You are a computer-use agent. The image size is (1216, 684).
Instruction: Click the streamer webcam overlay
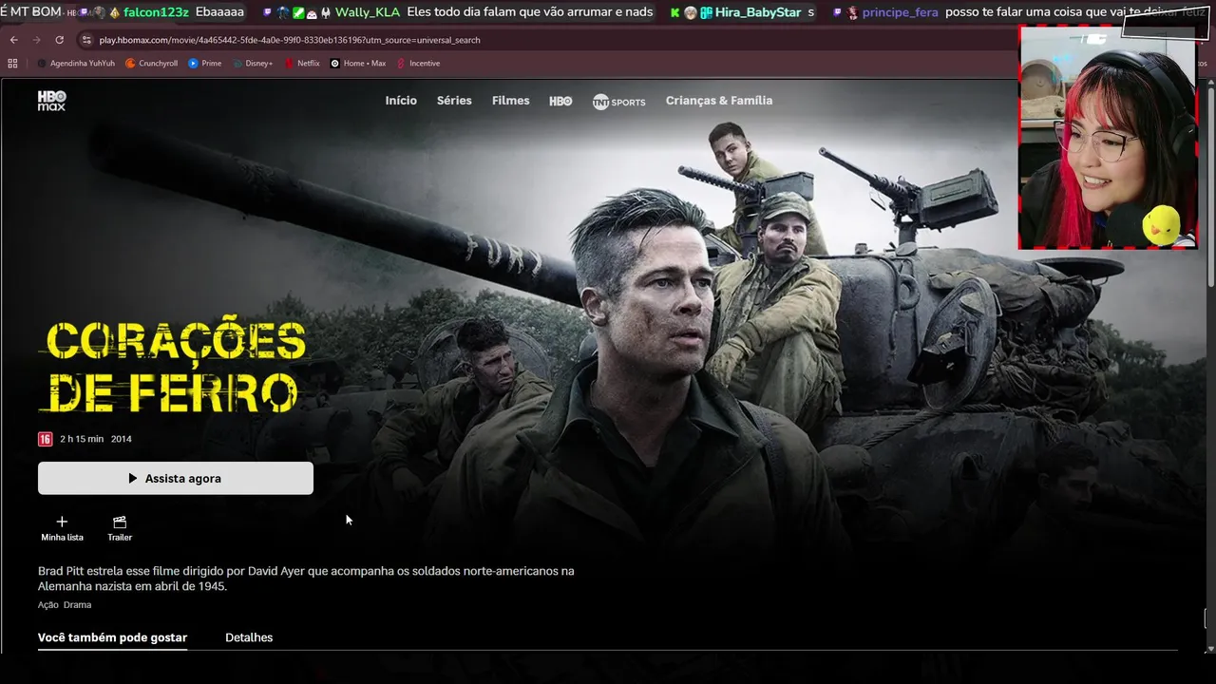coord(1108,138)
